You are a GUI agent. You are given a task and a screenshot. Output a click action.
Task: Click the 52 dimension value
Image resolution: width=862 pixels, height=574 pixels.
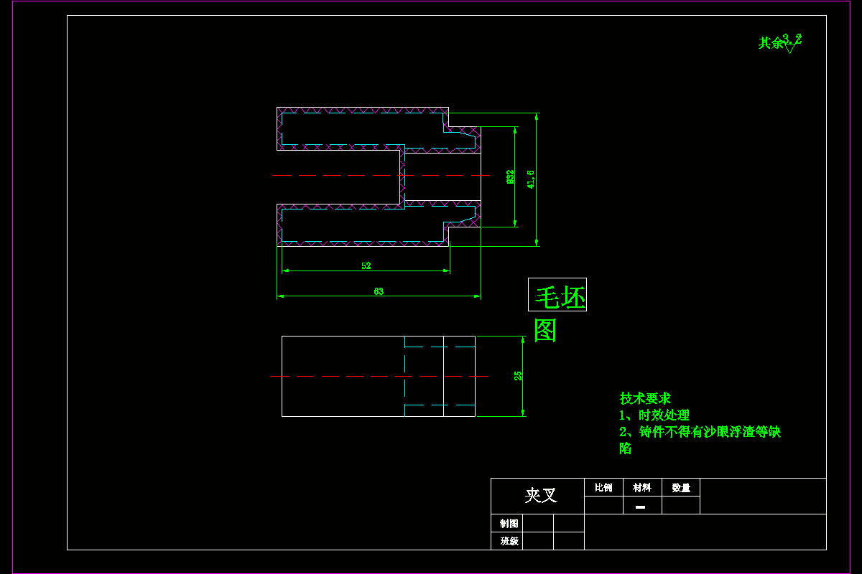pyautogui.click(x=366, y=265)
